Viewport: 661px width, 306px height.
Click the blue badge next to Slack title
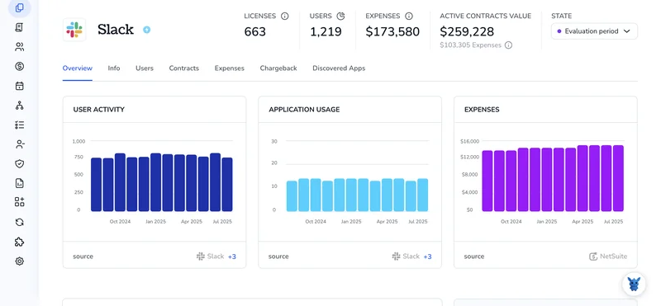[x=146, y=30]
